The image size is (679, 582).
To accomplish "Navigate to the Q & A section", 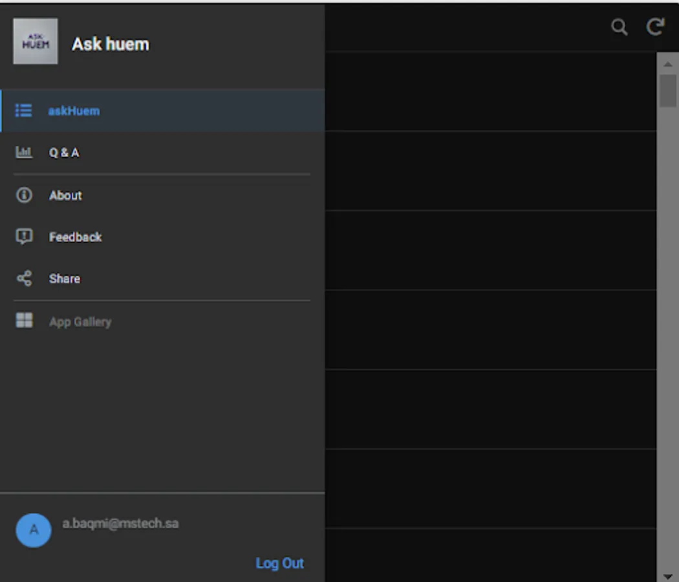I will 63,153.
